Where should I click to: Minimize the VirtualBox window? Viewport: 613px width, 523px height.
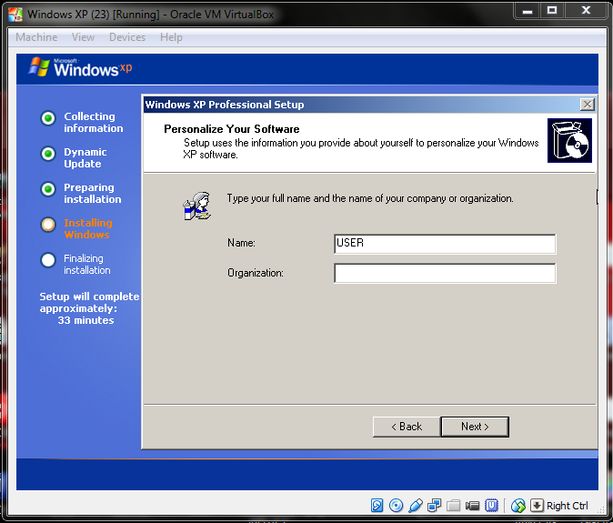click(x=527, y=11)
